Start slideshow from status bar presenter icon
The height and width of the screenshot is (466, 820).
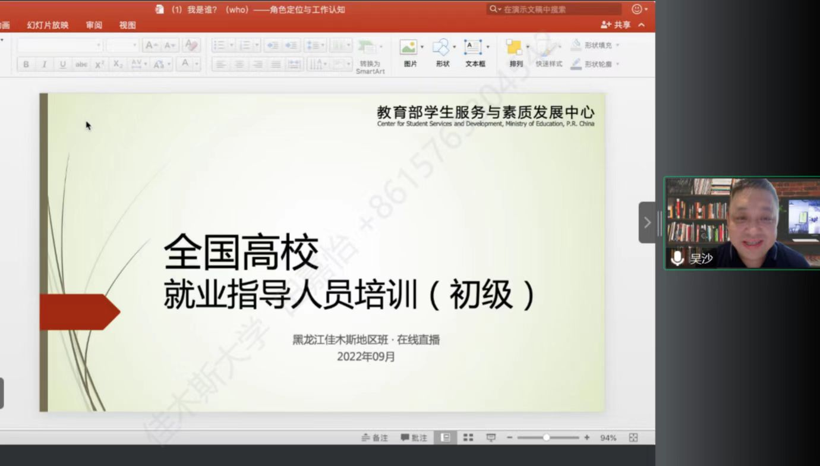pyautogui.click(x=491, y=437)
